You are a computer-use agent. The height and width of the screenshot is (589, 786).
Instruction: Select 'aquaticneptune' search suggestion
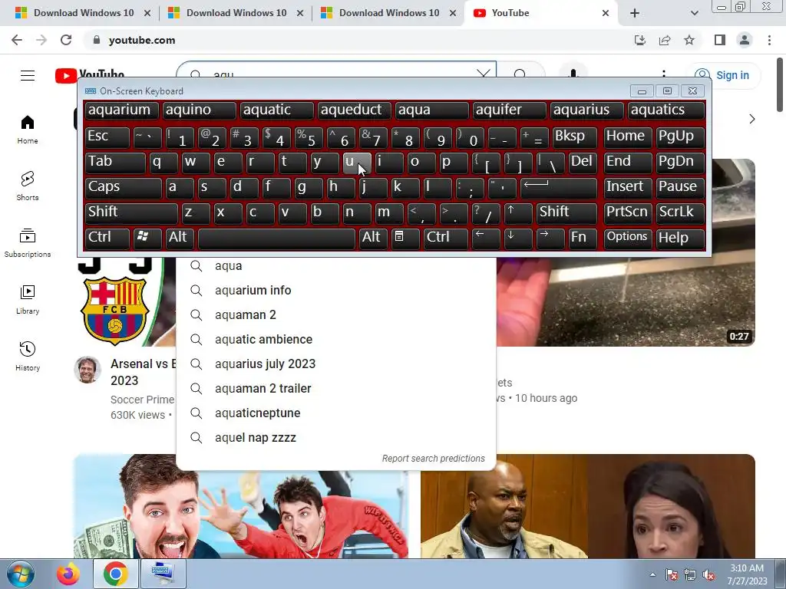tap(336, 413)
